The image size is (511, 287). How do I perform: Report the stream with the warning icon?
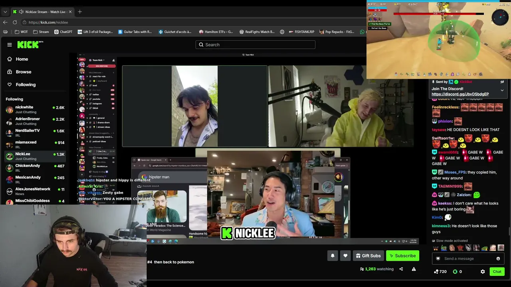[x=414, y=269]
